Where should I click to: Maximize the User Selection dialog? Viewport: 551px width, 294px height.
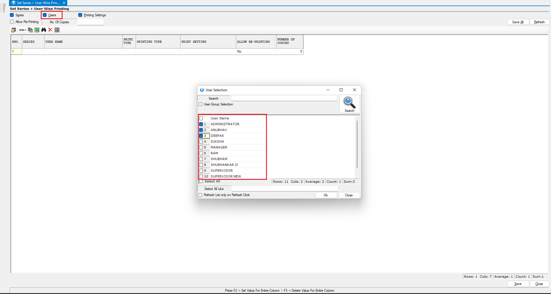341,90
